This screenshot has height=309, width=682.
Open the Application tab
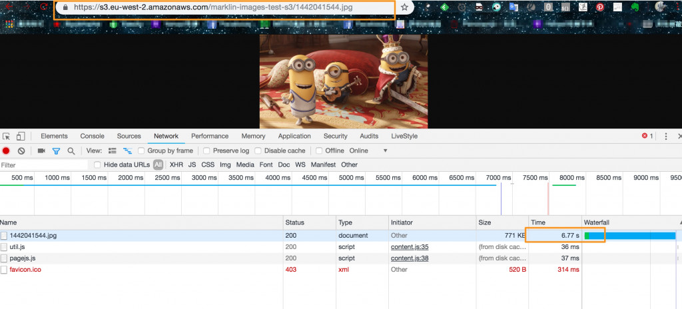point(294,136)
